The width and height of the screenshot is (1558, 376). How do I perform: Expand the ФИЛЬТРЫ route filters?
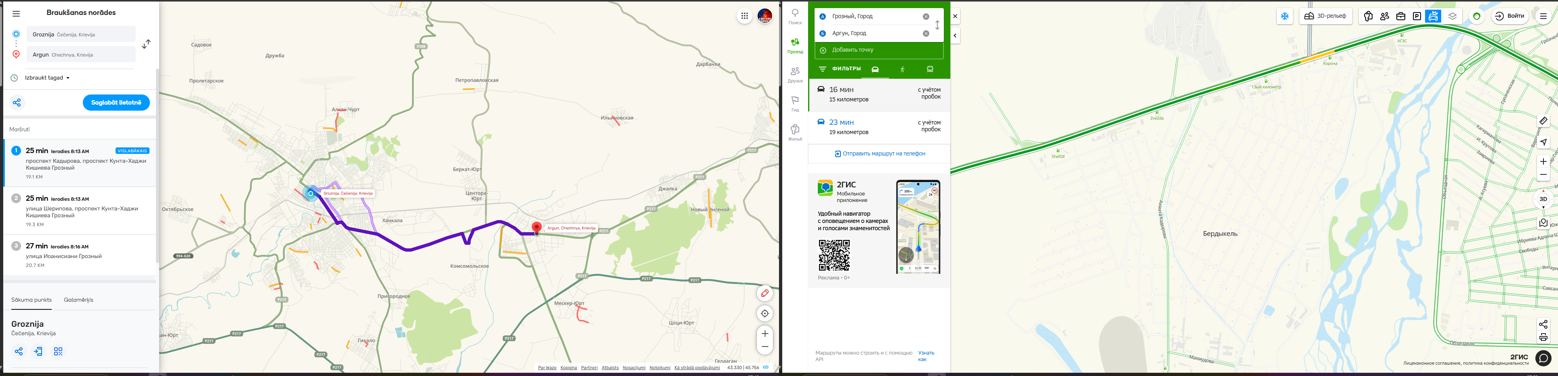tap(840, 69)
